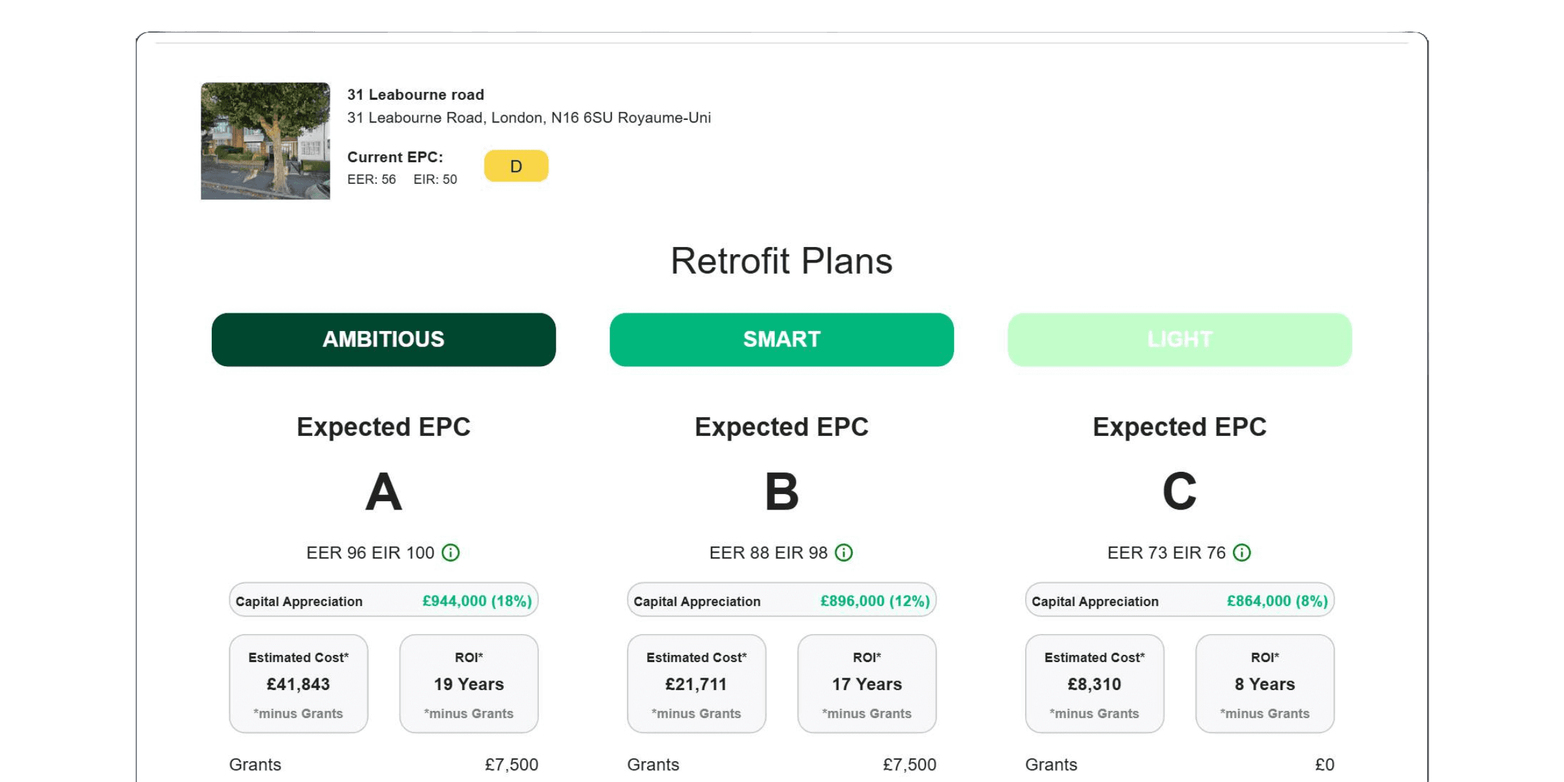Click the £864,000 (8%) capital appreciation pill
Screen dimensions: 1564x782
(x=1180, y=600)
